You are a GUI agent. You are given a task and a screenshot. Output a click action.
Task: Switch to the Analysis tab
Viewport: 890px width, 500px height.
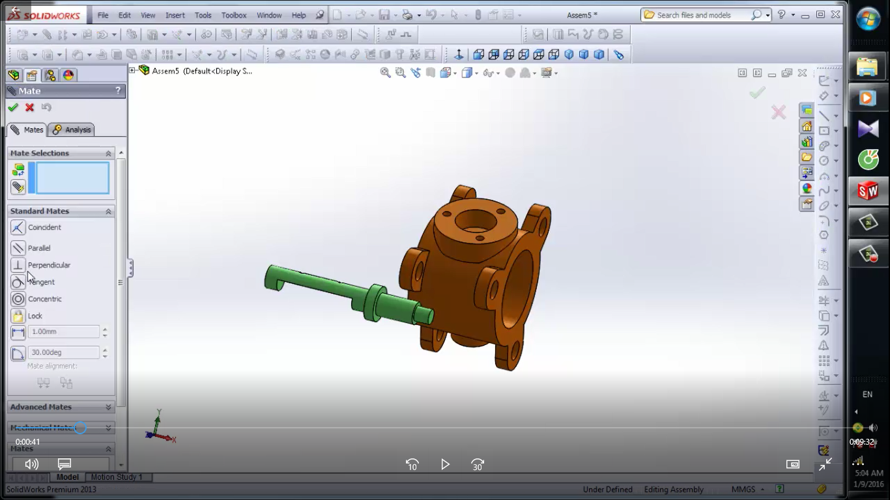pyautogui.click(x=72, y=130)
